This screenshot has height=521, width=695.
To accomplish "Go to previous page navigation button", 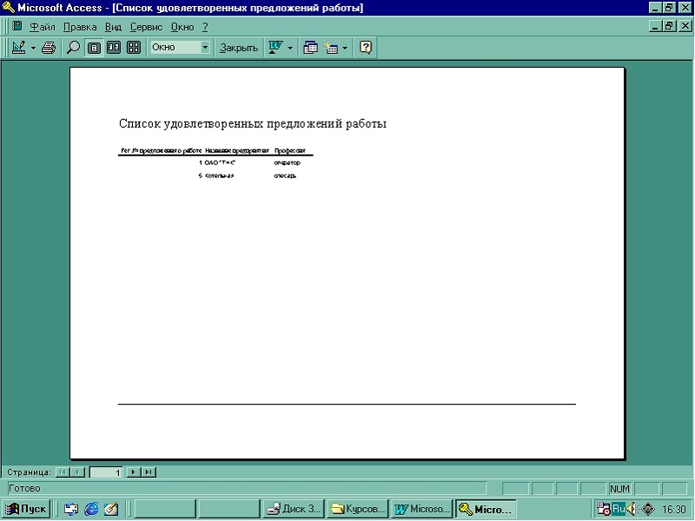I will pos(77,472).
